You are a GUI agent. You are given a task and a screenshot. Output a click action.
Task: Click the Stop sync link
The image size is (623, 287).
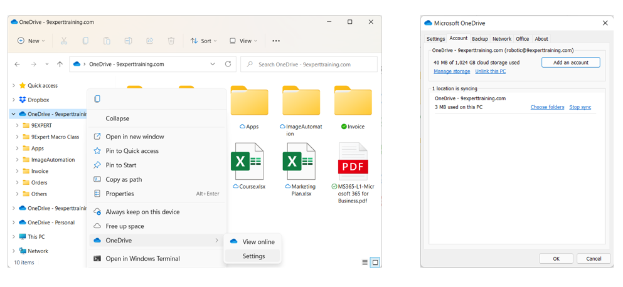(x=580, y=107)
